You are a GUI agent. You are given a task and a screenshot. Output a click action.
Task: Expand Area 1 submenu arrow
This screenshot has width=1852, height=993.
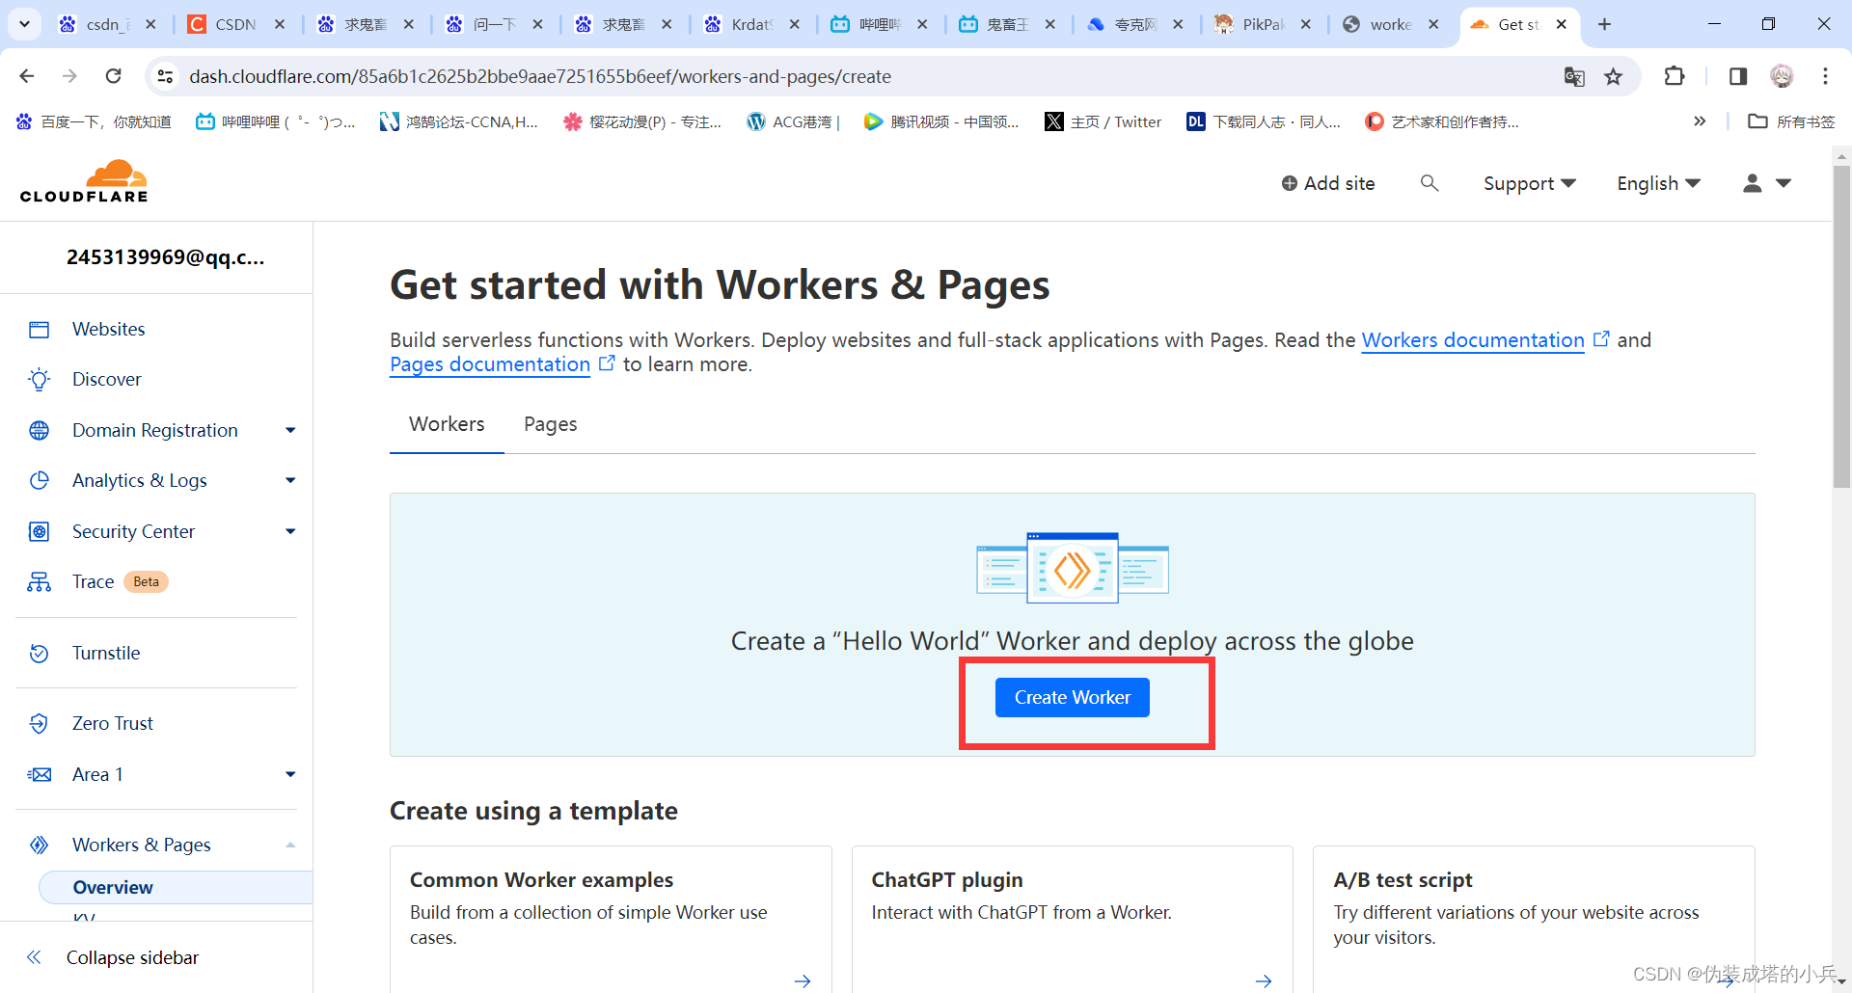point(290,775)
